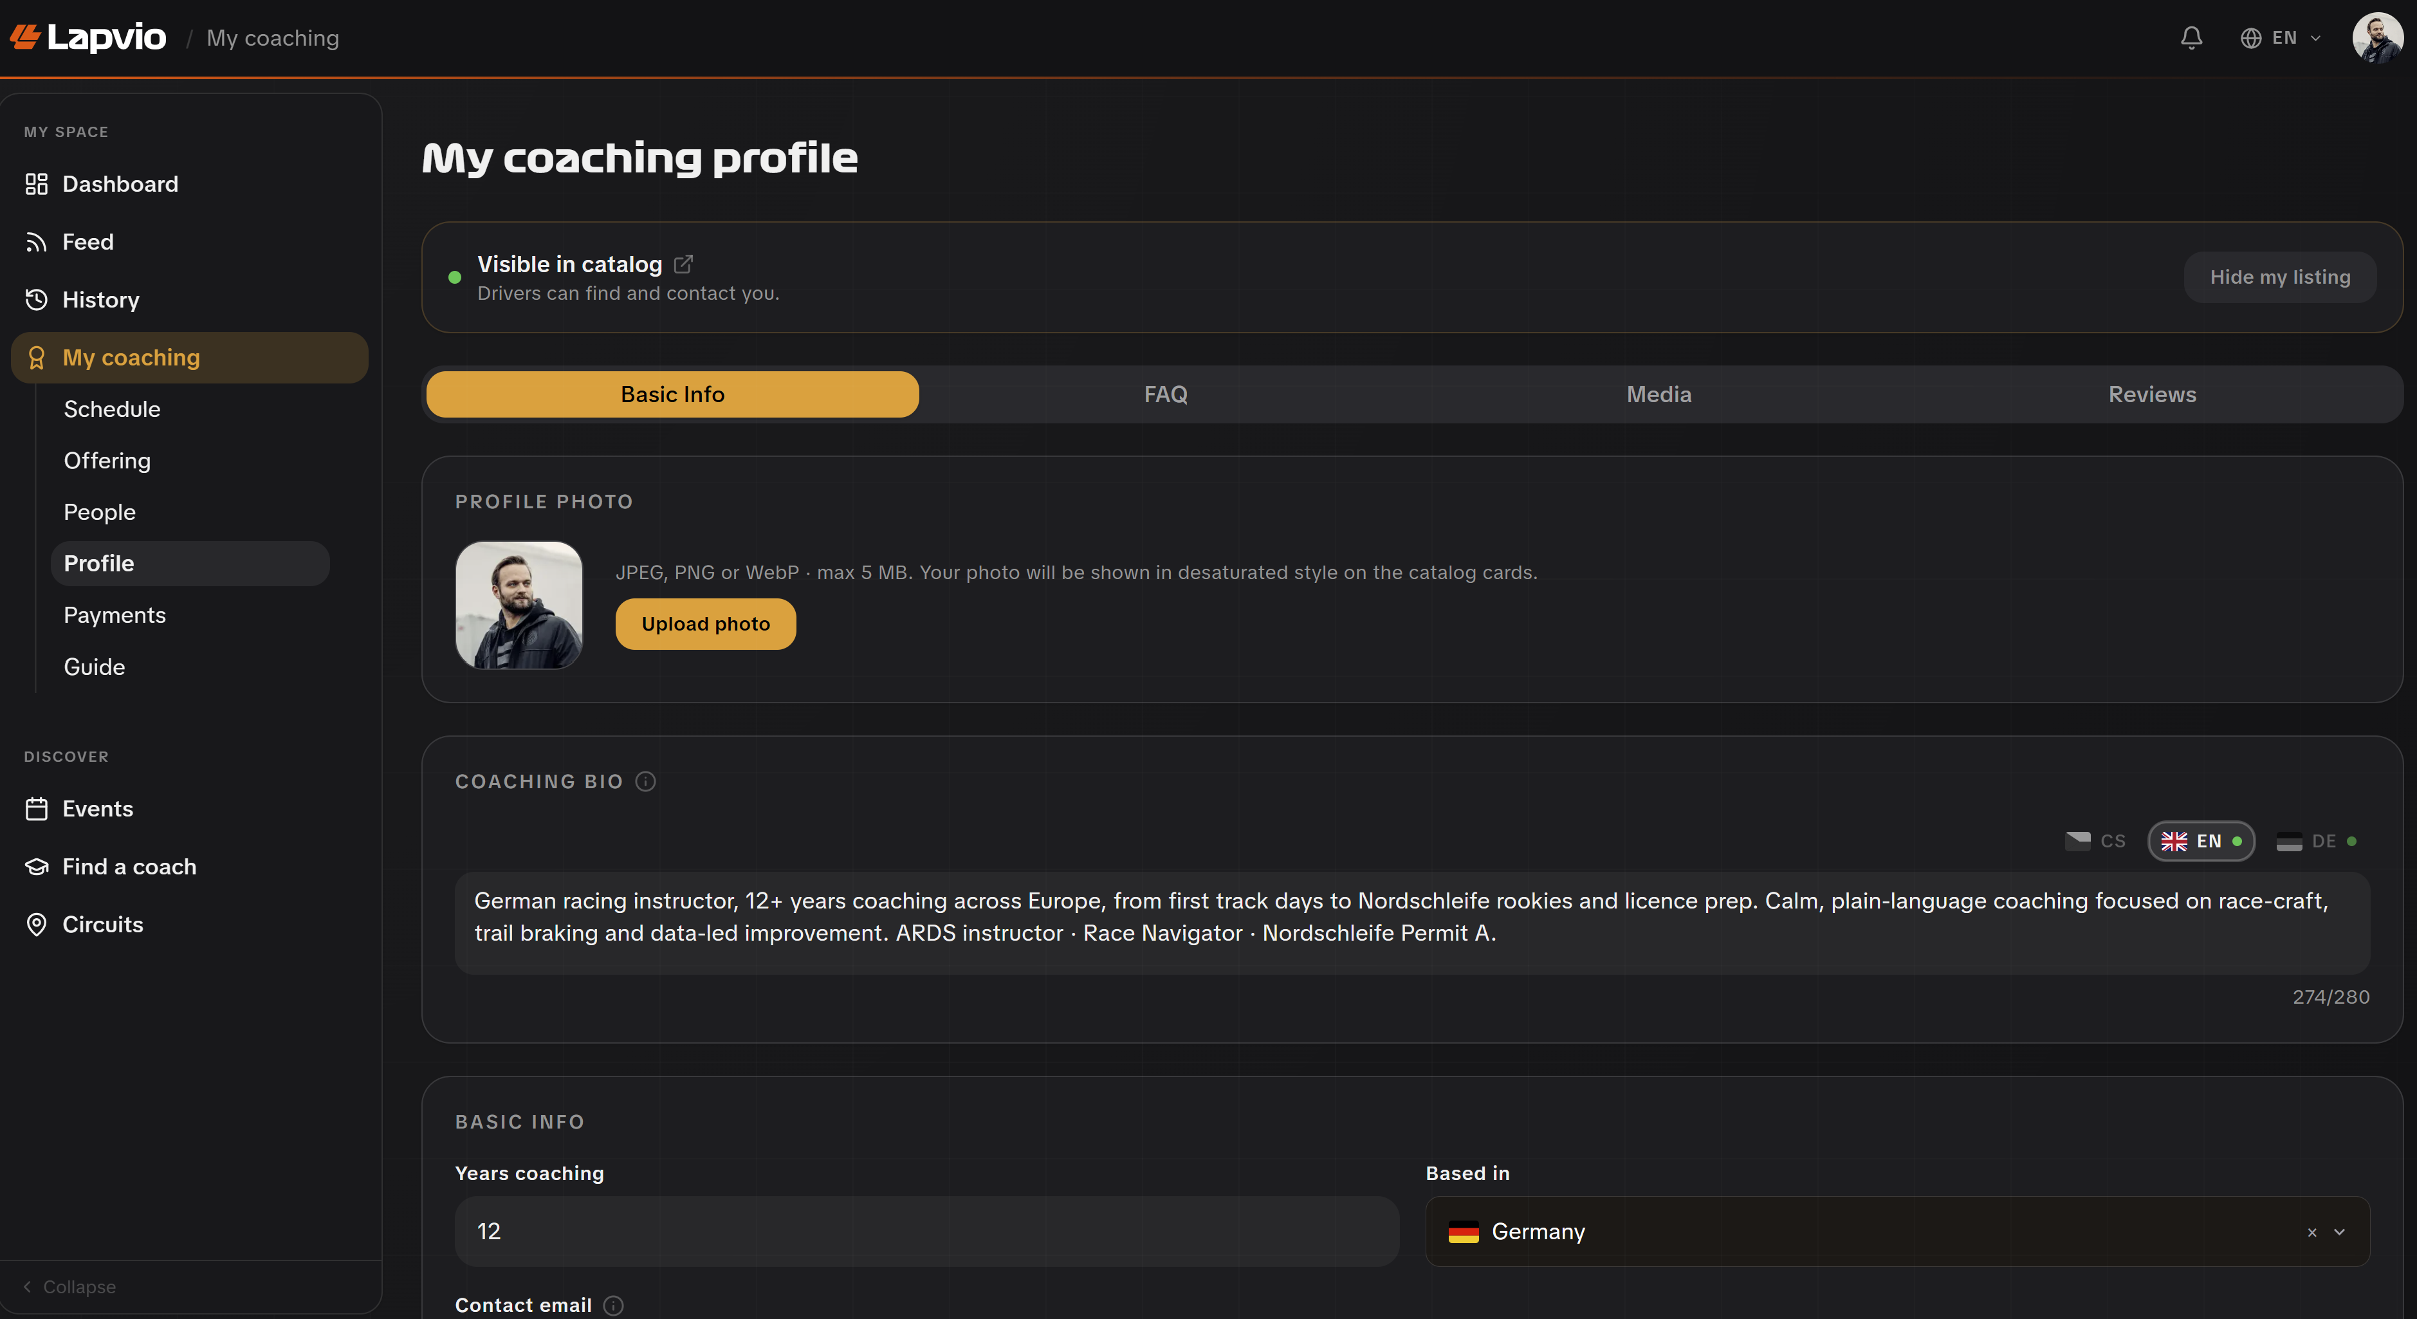Viewport: 2417px width, 1319px height.
Task: Click the Years coaching input field
Action: 927,1231
